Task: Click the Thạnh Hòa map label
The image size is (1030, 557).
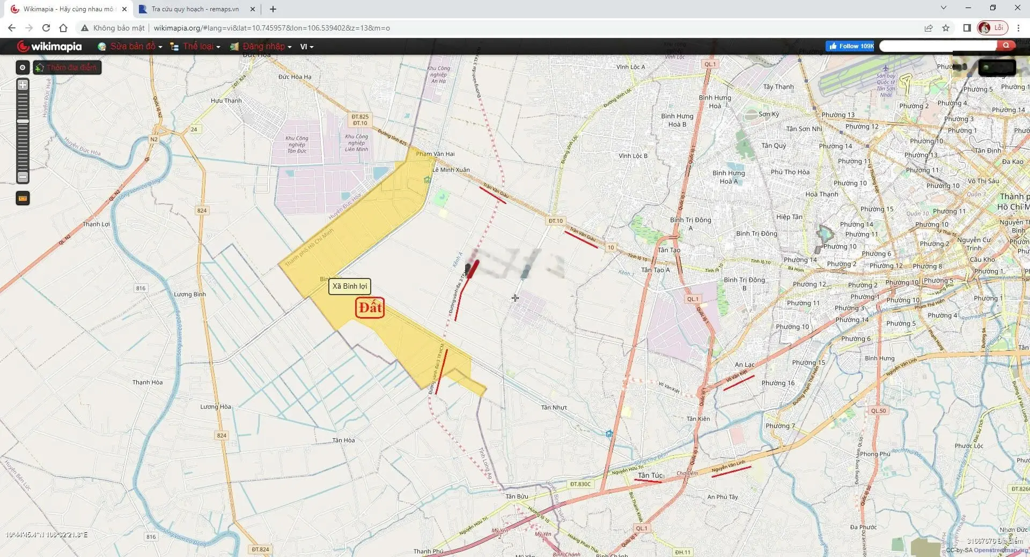Action: (x=148, y=382)
